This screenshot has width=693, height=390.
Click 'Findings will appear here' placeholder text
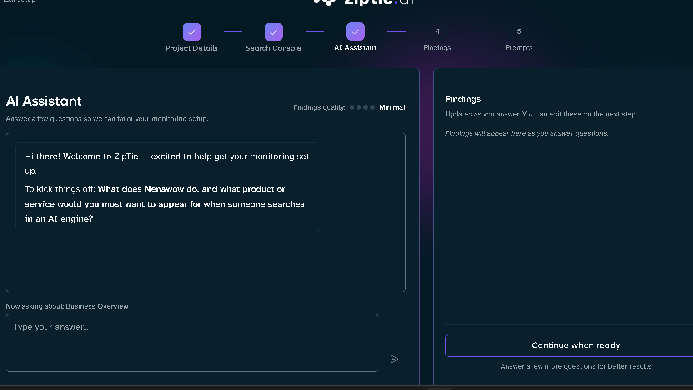coord(527,133)
